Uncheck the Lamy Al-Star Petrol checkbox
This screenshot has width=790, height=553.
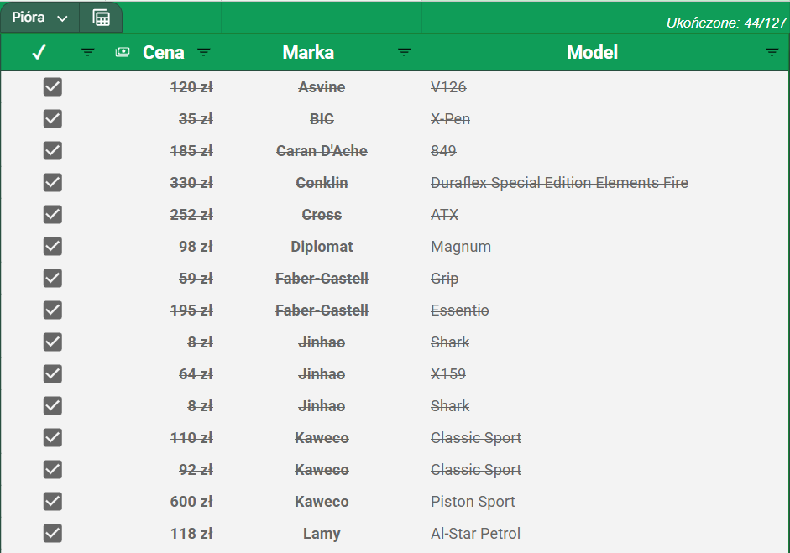tap(53, 534)
